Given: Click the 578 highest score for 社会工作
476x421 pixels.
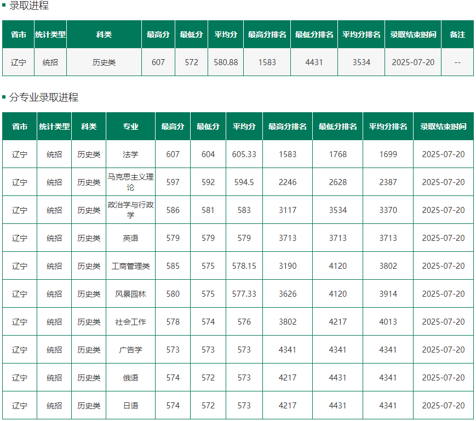Looking at the screenshot, I should coord(173,322).
